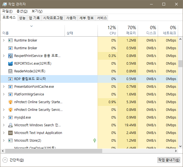183x167 pixels.
Task: Open the 파일(F) menu
Action: (7, 11)
